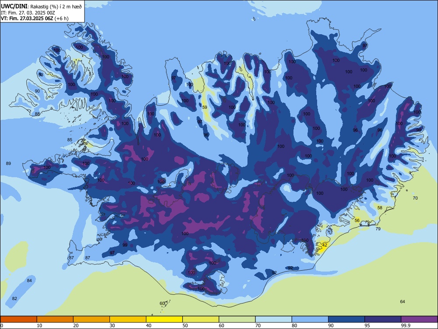
Task: Click the 79 value near the southeast coast
Action: pos(378,229)
